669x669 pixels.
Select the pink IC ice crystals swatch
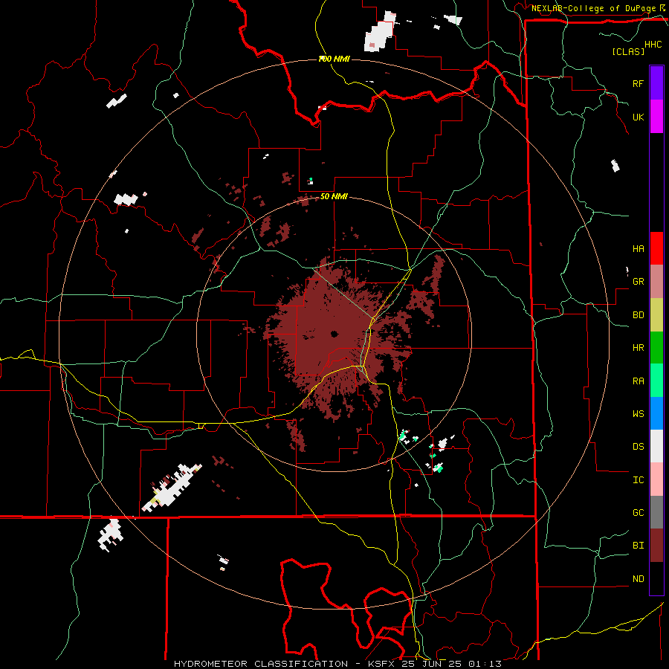pos(656,479)
